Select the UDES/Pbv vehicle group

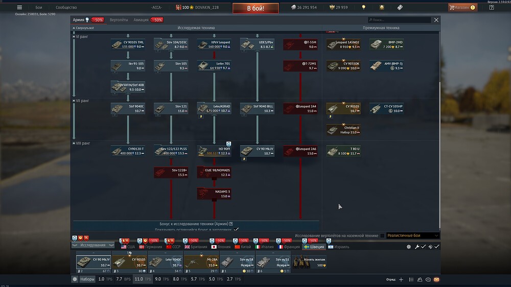tap(257, 44)
